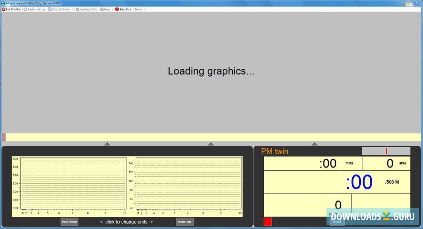Click the red Stop Row circle icon
This screenshot has width=423, height=229.
click(x=117, y=9)
